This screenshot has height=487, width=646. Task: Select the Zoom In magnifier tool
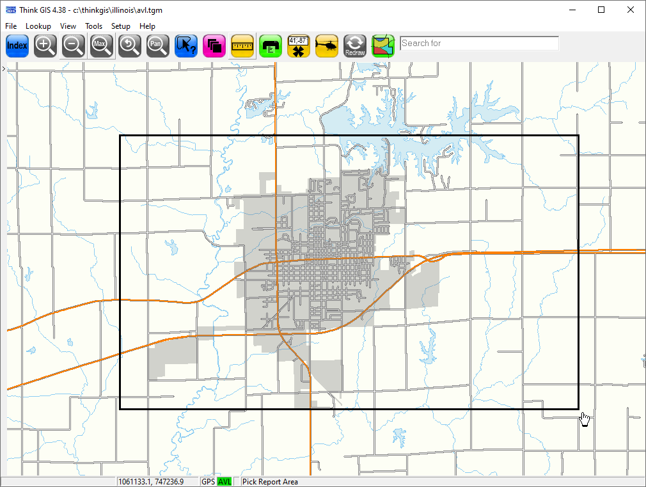click(x=45, y=45)
